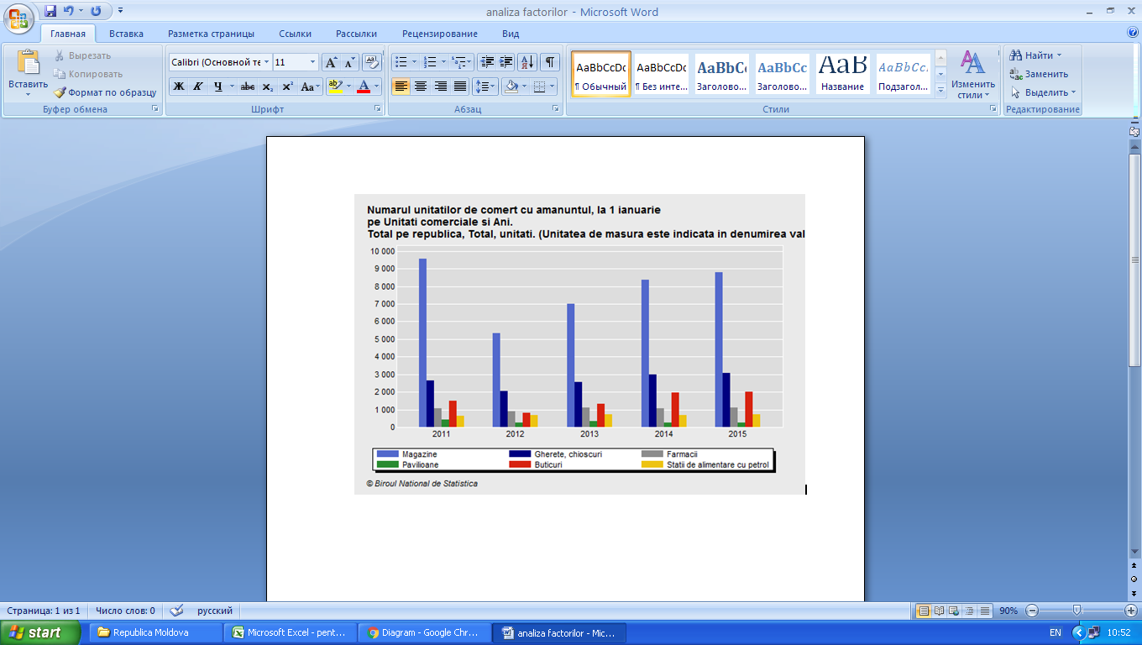Viewport: 1142px width, 645px height.
Task: Toggle underline Ч formatting
Action: pyautogui.click(x=218, y=87)
